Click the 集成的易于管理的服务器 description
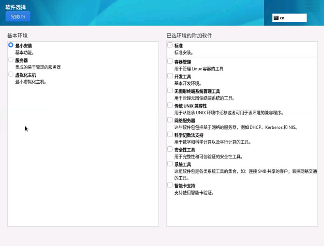Screen dimensions: 324x246 38,67
